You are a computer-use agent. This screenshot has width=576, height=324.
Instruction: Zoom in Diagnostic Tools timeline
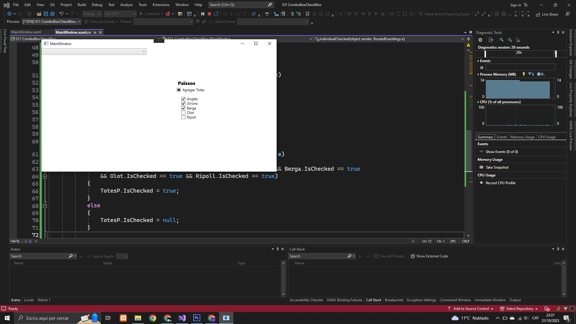(x=502, y=40)
